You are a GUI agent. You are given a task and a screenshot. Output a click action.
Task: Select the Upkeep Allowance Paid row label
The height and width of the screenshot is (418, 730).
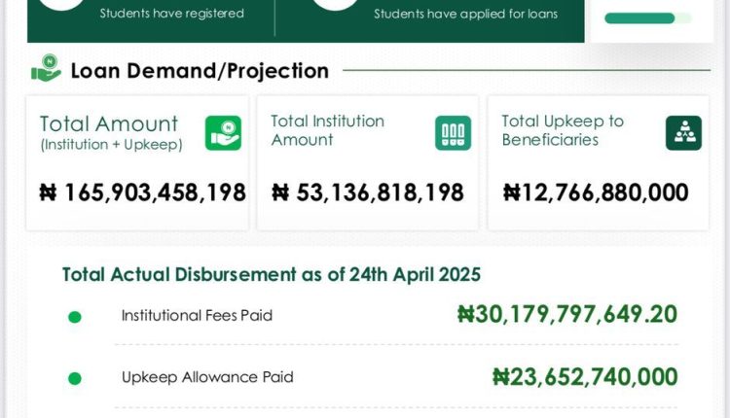[207, 376]
